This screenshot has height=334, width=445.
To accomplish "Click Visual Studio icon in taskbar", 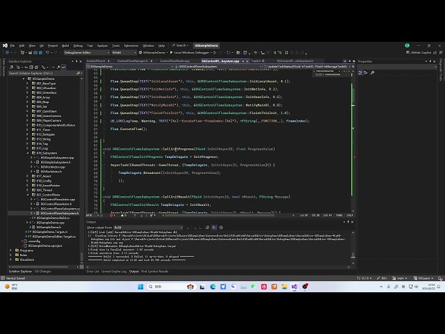I will [x=295, y=287].
